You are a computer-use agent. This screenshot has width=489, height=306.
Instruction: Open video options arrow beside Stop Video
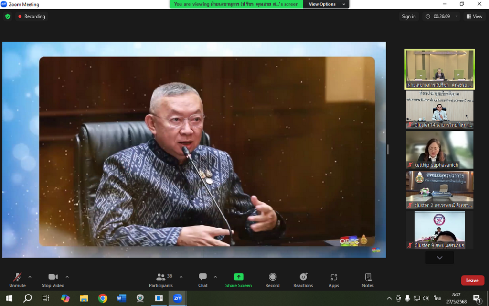pos(67,277)
